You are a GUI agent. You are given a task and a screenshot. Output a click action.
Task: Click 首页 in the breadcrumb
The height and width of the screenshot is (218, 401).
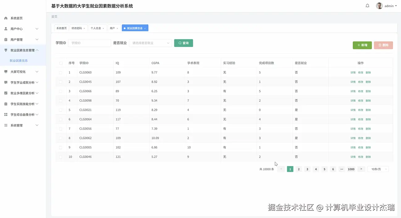click(54, 17)
